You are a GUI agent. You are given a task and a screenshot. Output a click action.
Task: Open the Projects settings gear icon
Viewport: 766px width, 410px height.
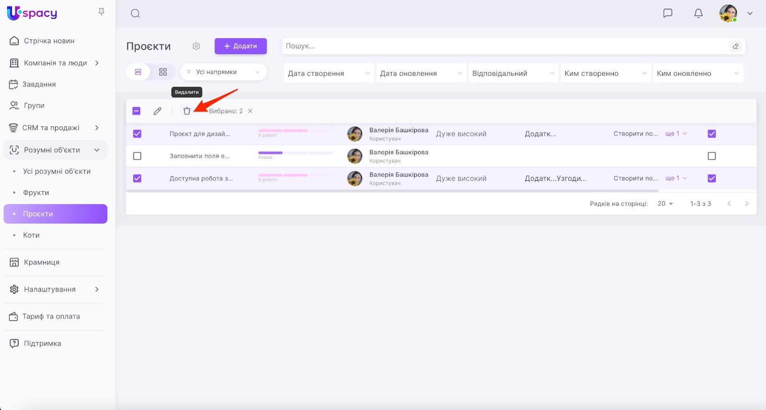(196, 46)
